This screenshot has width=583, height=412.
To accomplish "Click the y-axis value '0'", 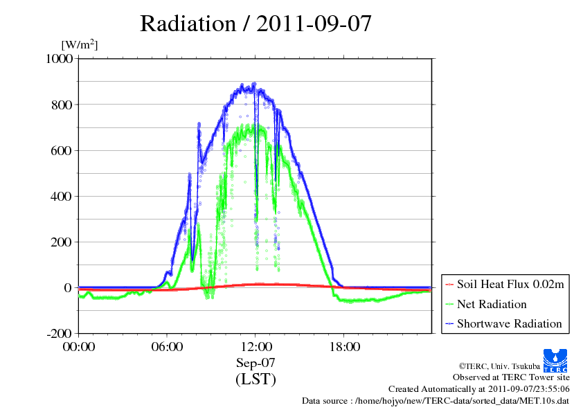I will tap(68, 288).
